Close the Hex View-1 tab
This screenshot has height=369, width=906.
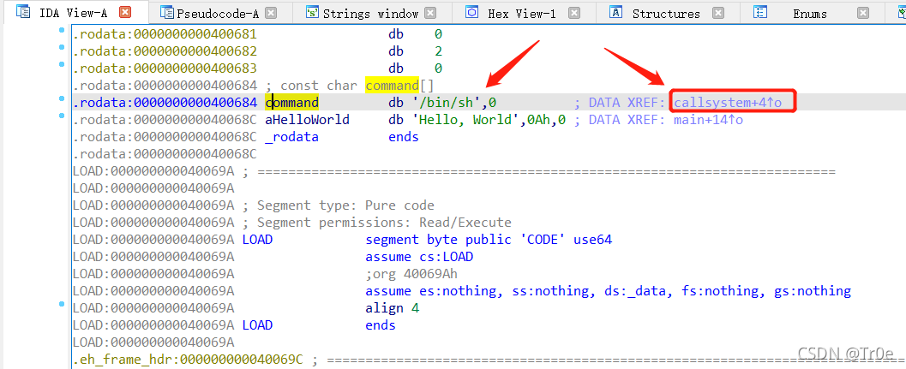pos(573,14)
